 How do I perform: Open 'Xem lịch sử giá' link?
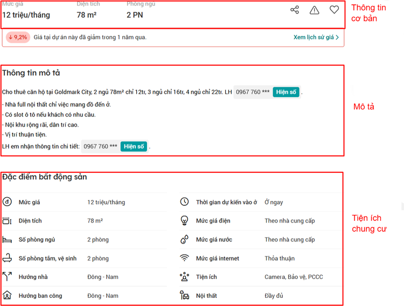click(x=314, y=37)
